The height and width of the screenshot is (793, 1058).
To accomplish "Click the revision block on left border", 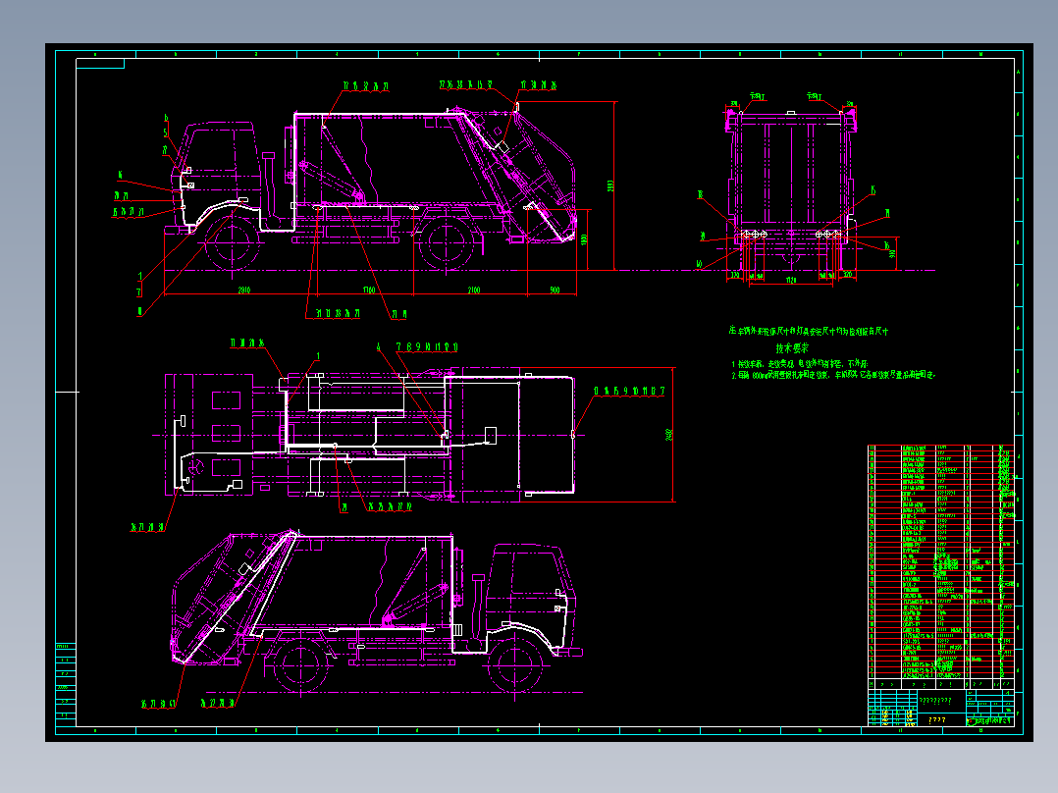I will tap(66, 684).
